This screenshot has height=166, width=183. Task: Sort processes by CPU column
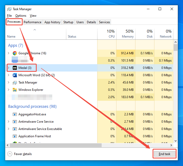107,34
